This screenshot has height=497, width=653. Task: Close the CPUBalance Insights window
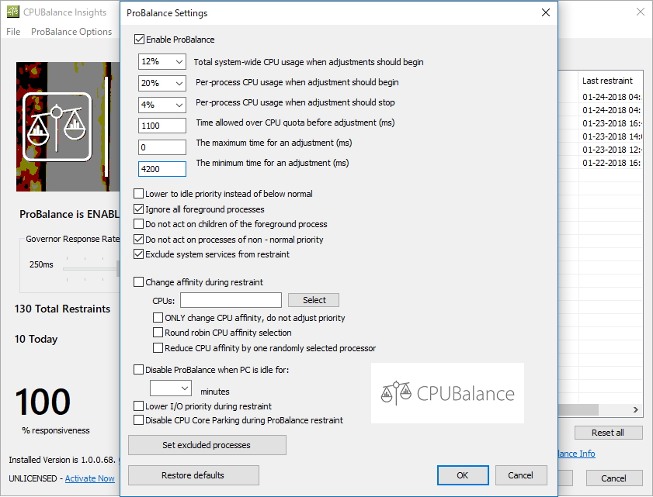641,12
